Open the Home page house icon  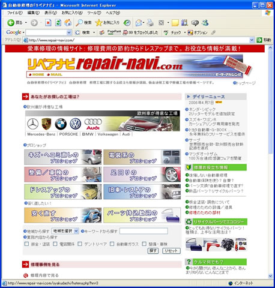click(x=68, y=23)
